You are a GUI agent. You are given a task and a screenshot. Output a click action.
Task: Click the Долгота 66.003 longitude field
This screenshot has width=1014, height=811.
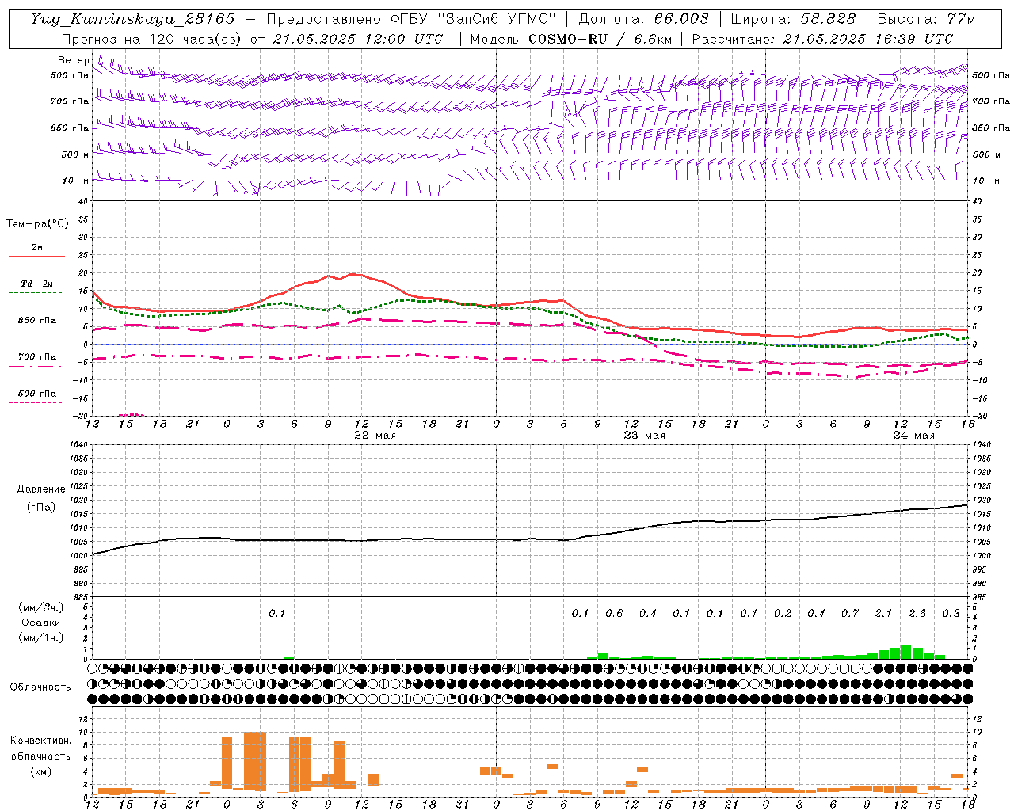[x=643, y=19]
